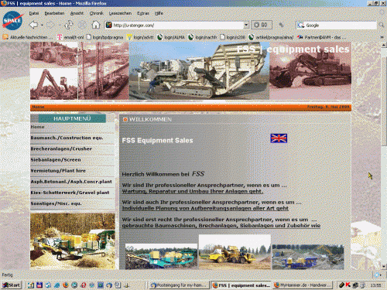Click the browser Back arrow button
Viewport: 387px width, 290px height.
(33, 25)
